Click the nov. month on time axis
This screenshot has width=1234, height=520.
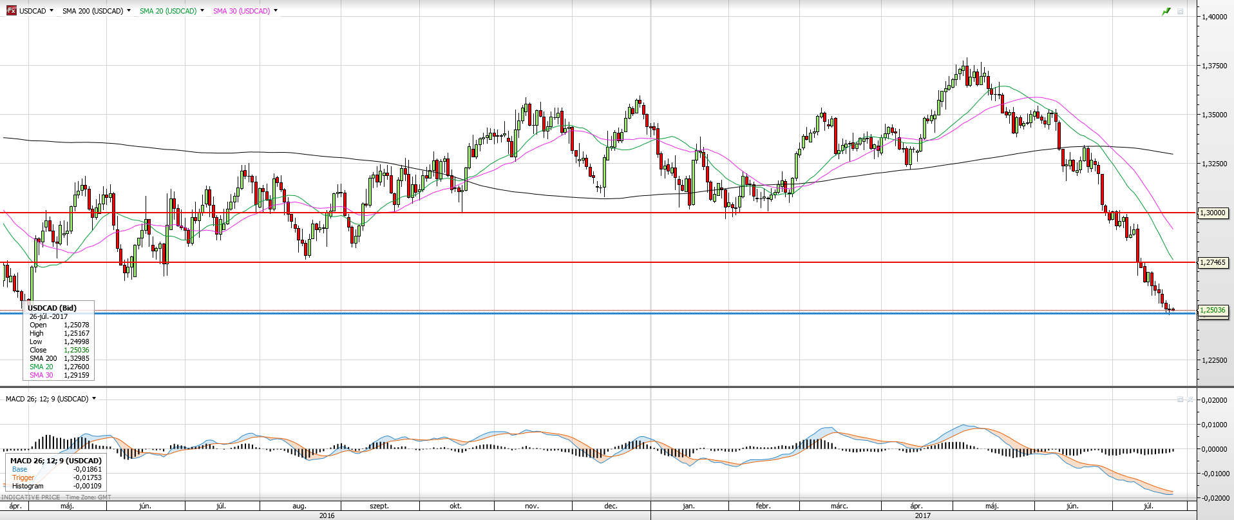[532, 506]
